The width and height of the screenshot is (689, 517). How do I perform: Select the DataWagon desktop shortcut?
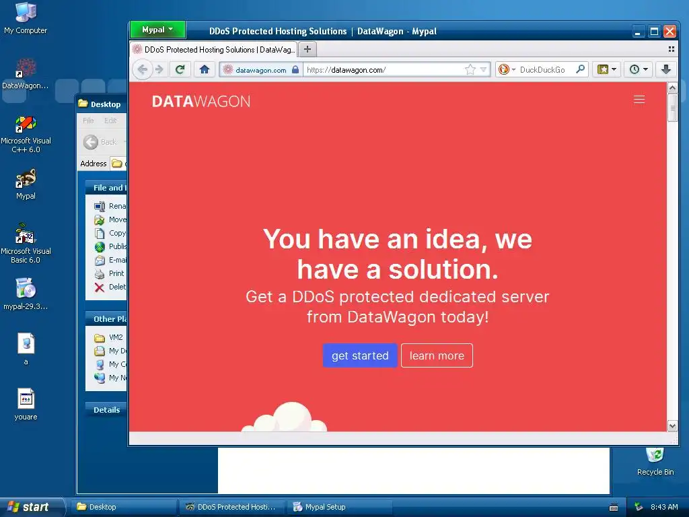tap(26, 73)
